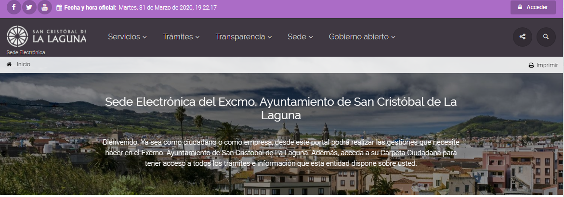Expand the Transparencia menu
This screenshot has width=564, height=197.
pyautogui.click(x=244, y=37)
